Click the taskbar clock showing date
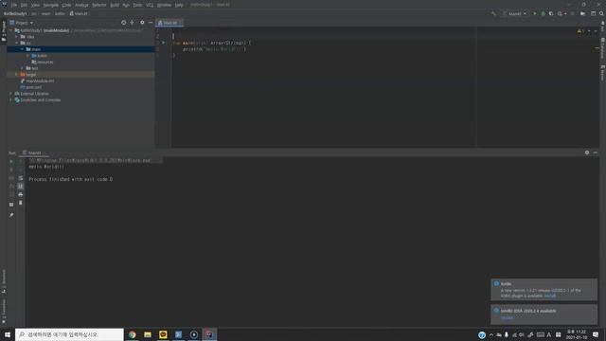This screenshot has width=606, height=341. pos(577,334)
